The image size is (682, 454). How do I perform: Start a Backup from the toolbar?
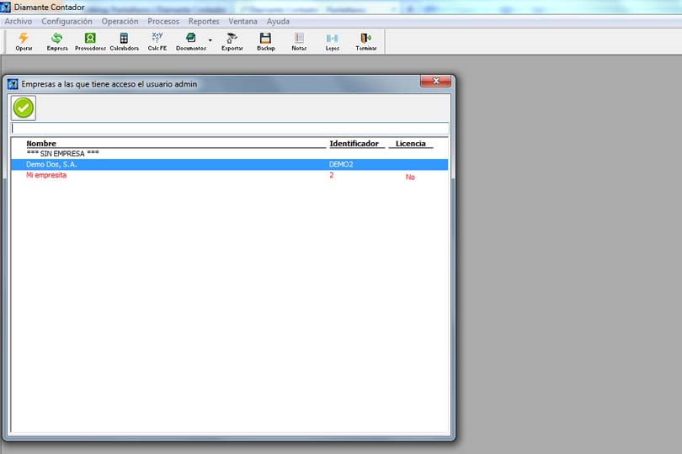pyautogui.click(x=266, y=42)
